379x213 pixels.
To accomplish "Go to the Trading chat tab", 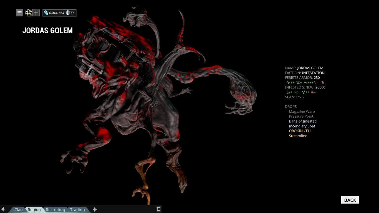I will [77, 210].
